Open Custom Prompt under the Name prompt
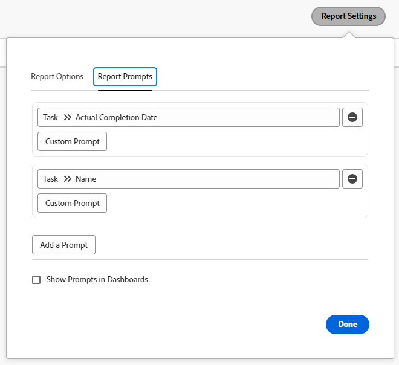The width and height of the screenshot is (399, 365). click(72, 203)
